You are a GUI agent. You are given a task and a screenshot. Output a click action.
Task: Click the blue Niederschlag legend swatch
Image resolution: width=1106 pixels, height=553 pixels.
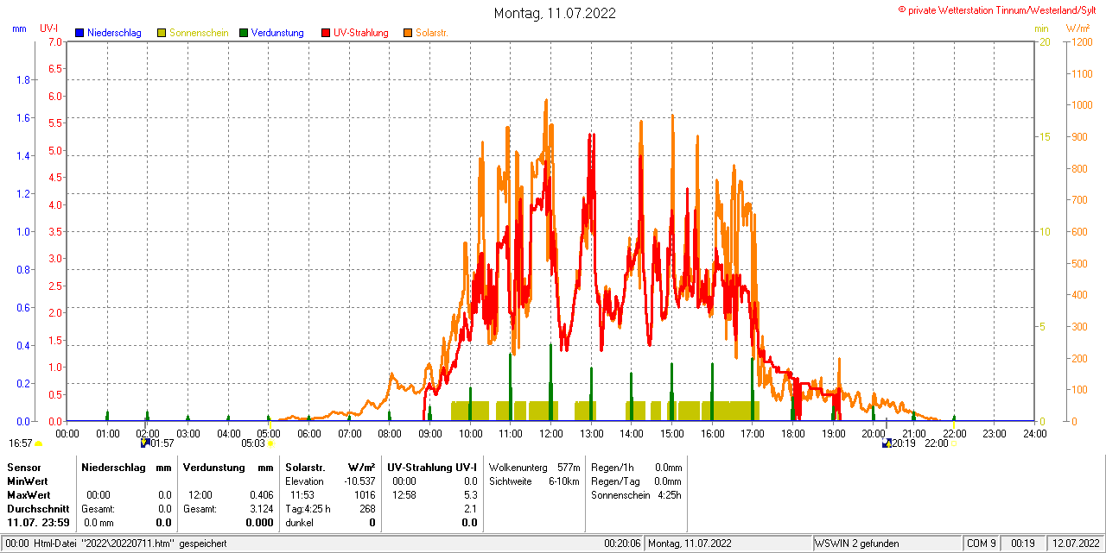point(79,33)
